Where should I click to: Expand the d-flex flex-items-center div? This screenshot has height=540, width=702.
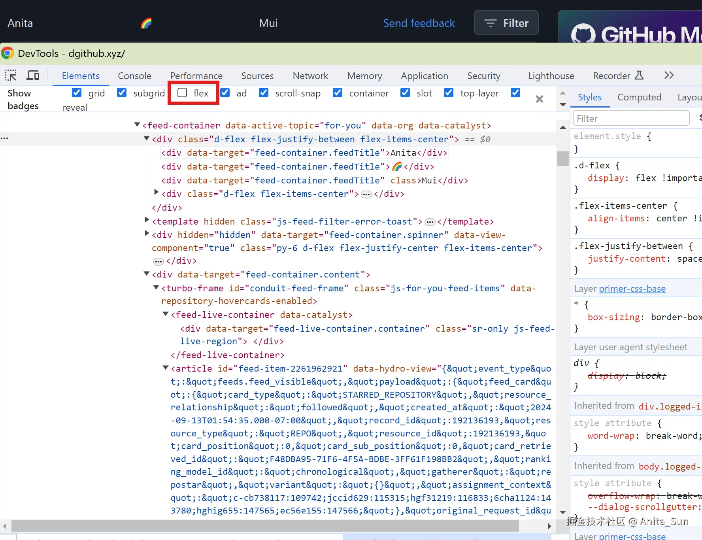[x=156, y=193]
